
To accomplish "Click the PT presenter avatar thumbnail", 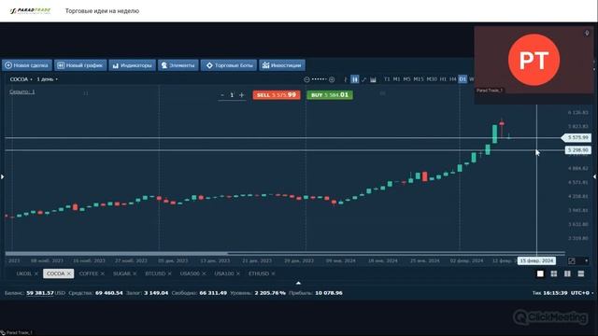I will pyautogui.click(x=534, y=60).
